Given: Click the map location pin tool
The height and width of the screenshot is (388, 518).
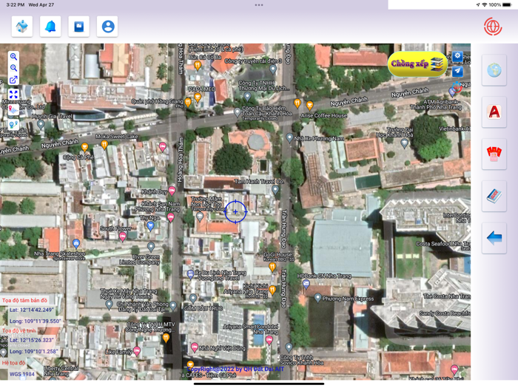Looking at the screenshot, I should (x=13, y=109).
